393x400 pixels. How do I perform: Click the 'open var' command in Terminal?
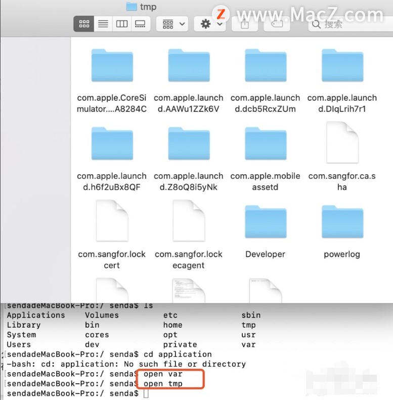point(163,374)
